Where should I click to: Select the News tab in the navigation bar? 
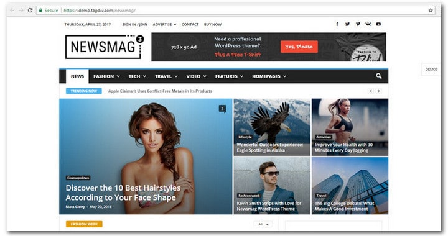(77, 76)
